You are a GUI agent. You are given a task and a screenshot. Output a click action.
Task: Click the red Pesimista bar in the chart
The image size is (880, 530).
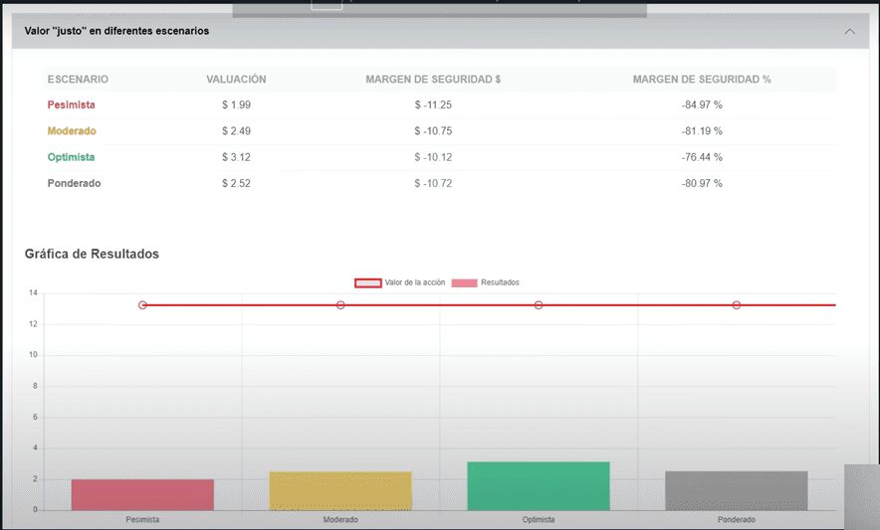[x=142, y=494]
